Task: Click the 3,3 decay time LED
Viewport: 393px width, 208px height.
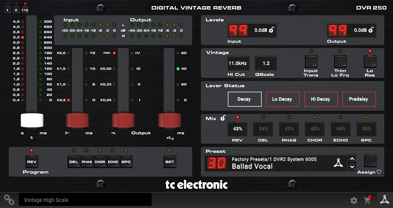Action: click(23, 38)
